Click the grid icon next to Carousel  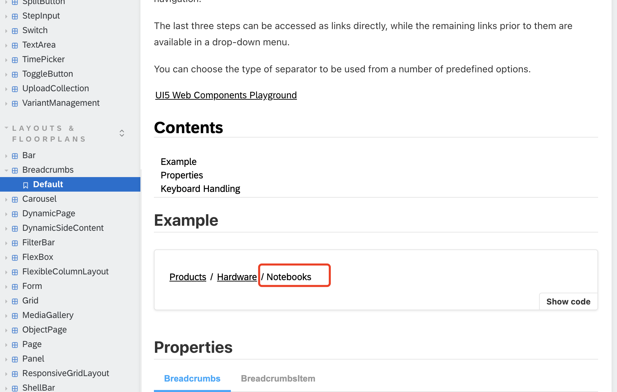click(15, 199)
